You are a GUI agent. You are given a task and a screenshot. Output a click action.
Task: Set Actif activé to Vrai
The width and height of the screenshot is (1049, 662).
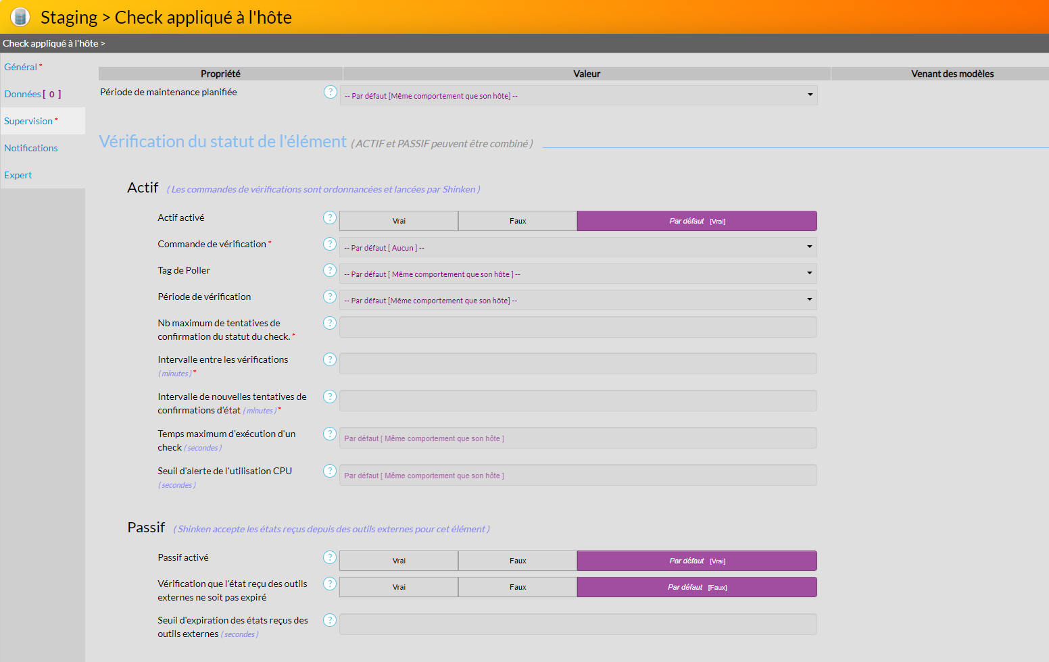(399, 221)
